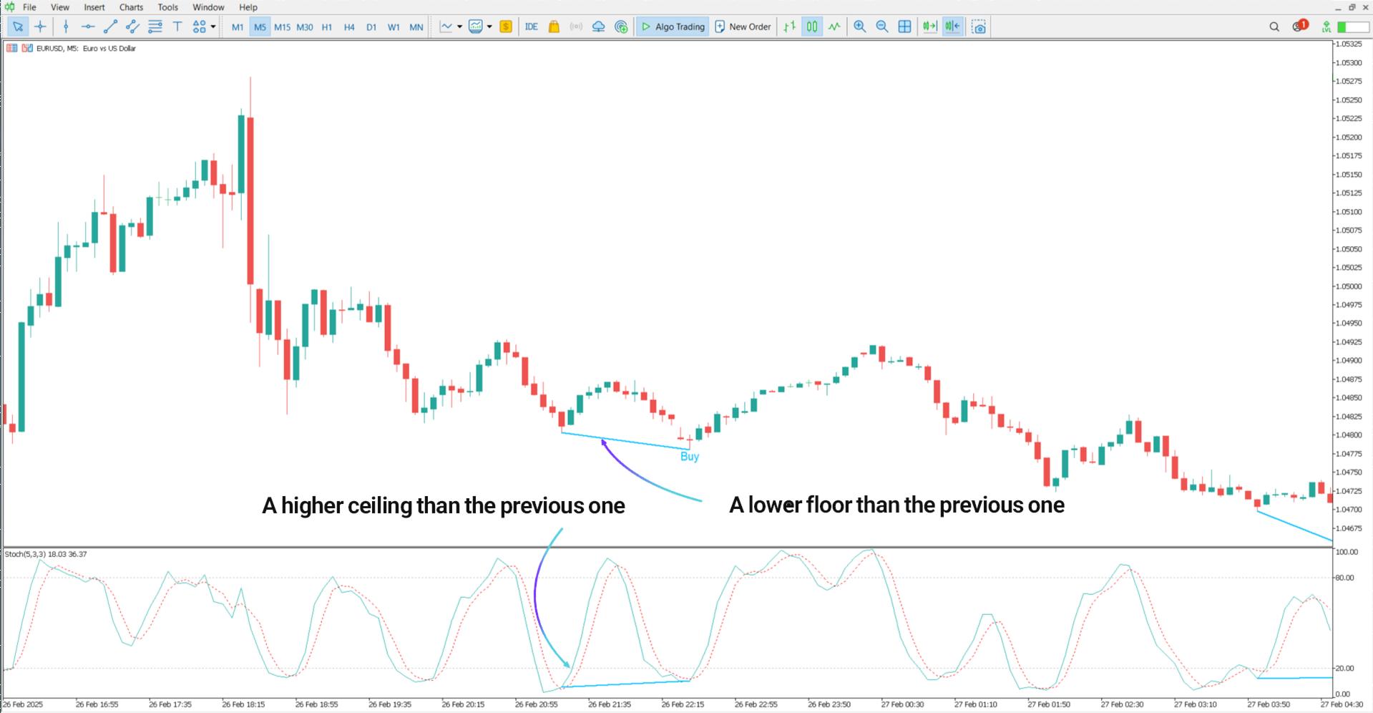Tile chart windows with grid icon
Viewport: 1373px width, 713px height.
point(904,26)
